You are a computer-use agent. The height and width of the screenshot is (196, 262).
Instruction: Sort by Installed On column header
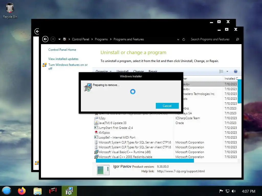coord(231,79)
